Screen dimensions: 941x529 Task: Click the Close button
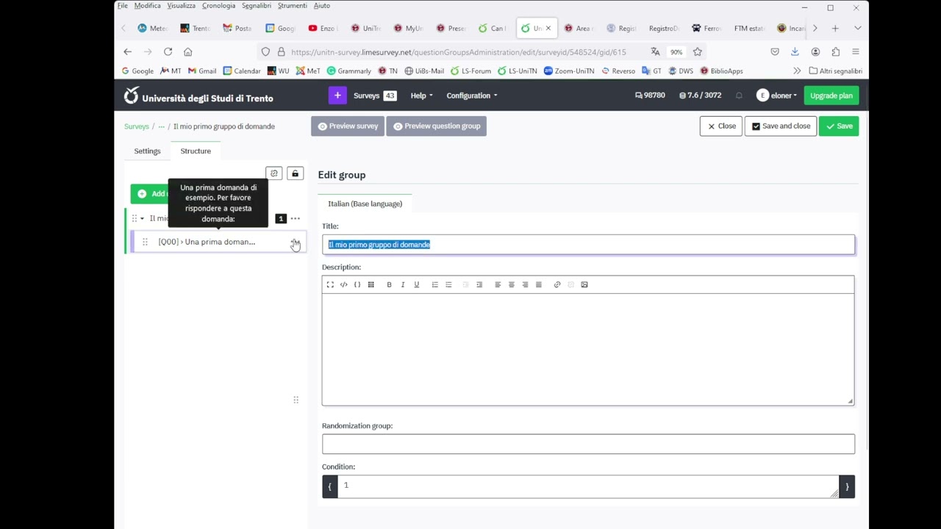[720, 126]
